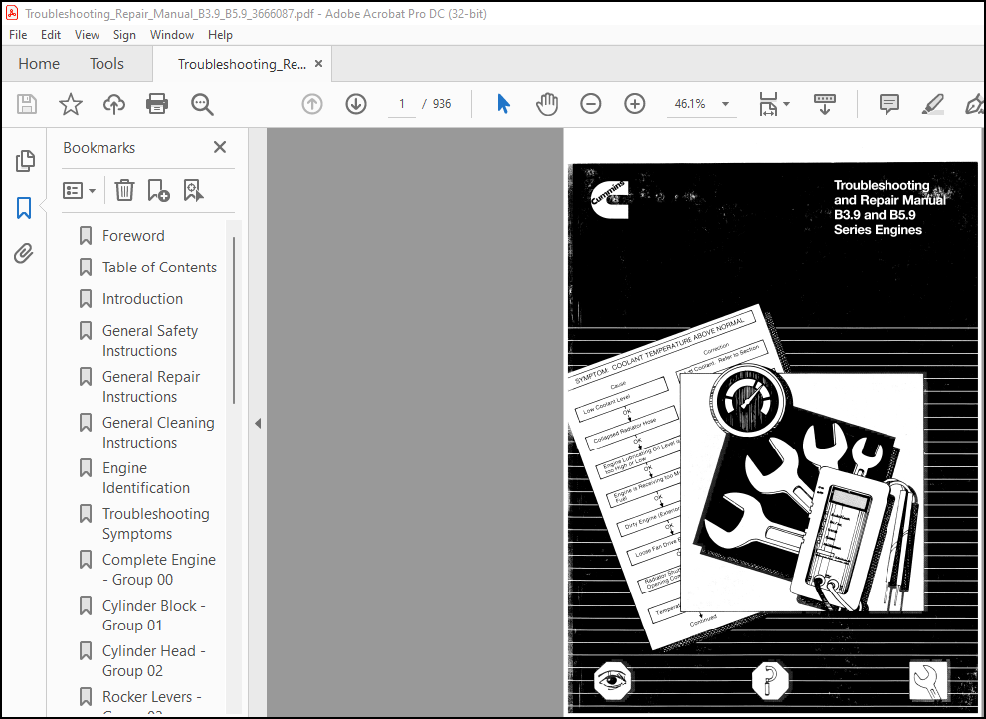Toggle the Bookmarks panel sidebar icon
Viewport: 986px width, 719px height.
tap(24, 208)
